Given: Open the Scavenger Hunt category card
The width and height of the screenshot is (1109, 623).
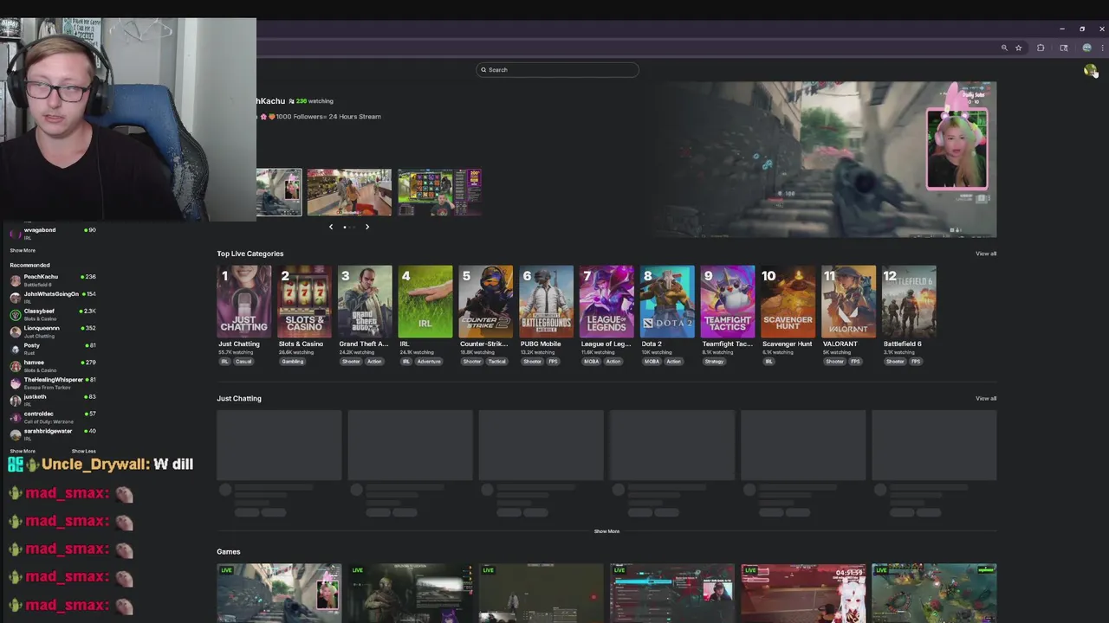Looking at the screenshot, I should click(x=788, y=301).
